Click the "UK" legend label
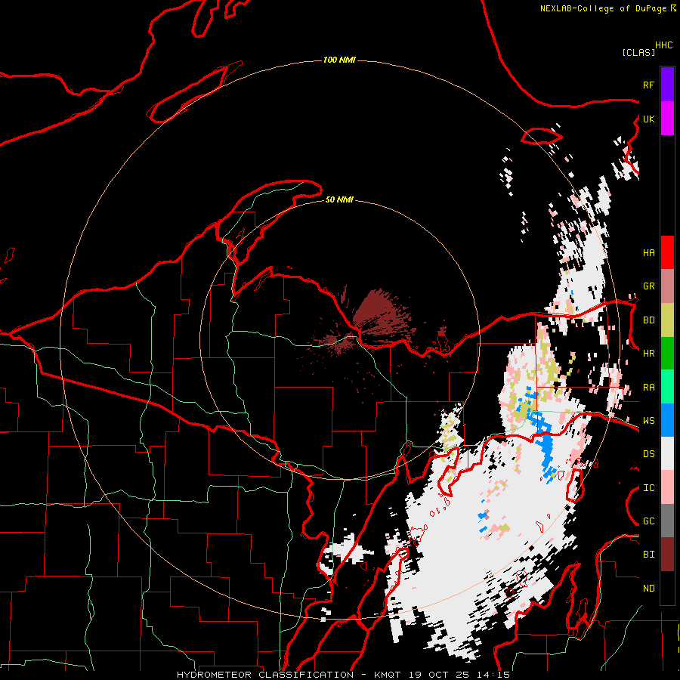This screenshot has height=680, width=680. [648, 119]
